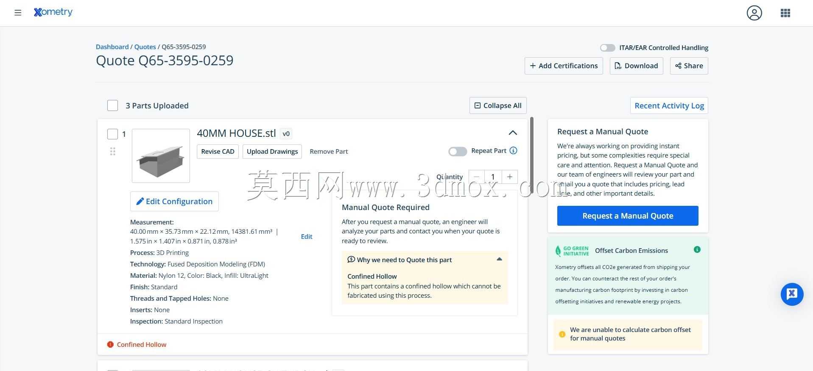Click the Q65-3595-0259 breadcrumb text
813x371 pixels.
coord(184,47)
